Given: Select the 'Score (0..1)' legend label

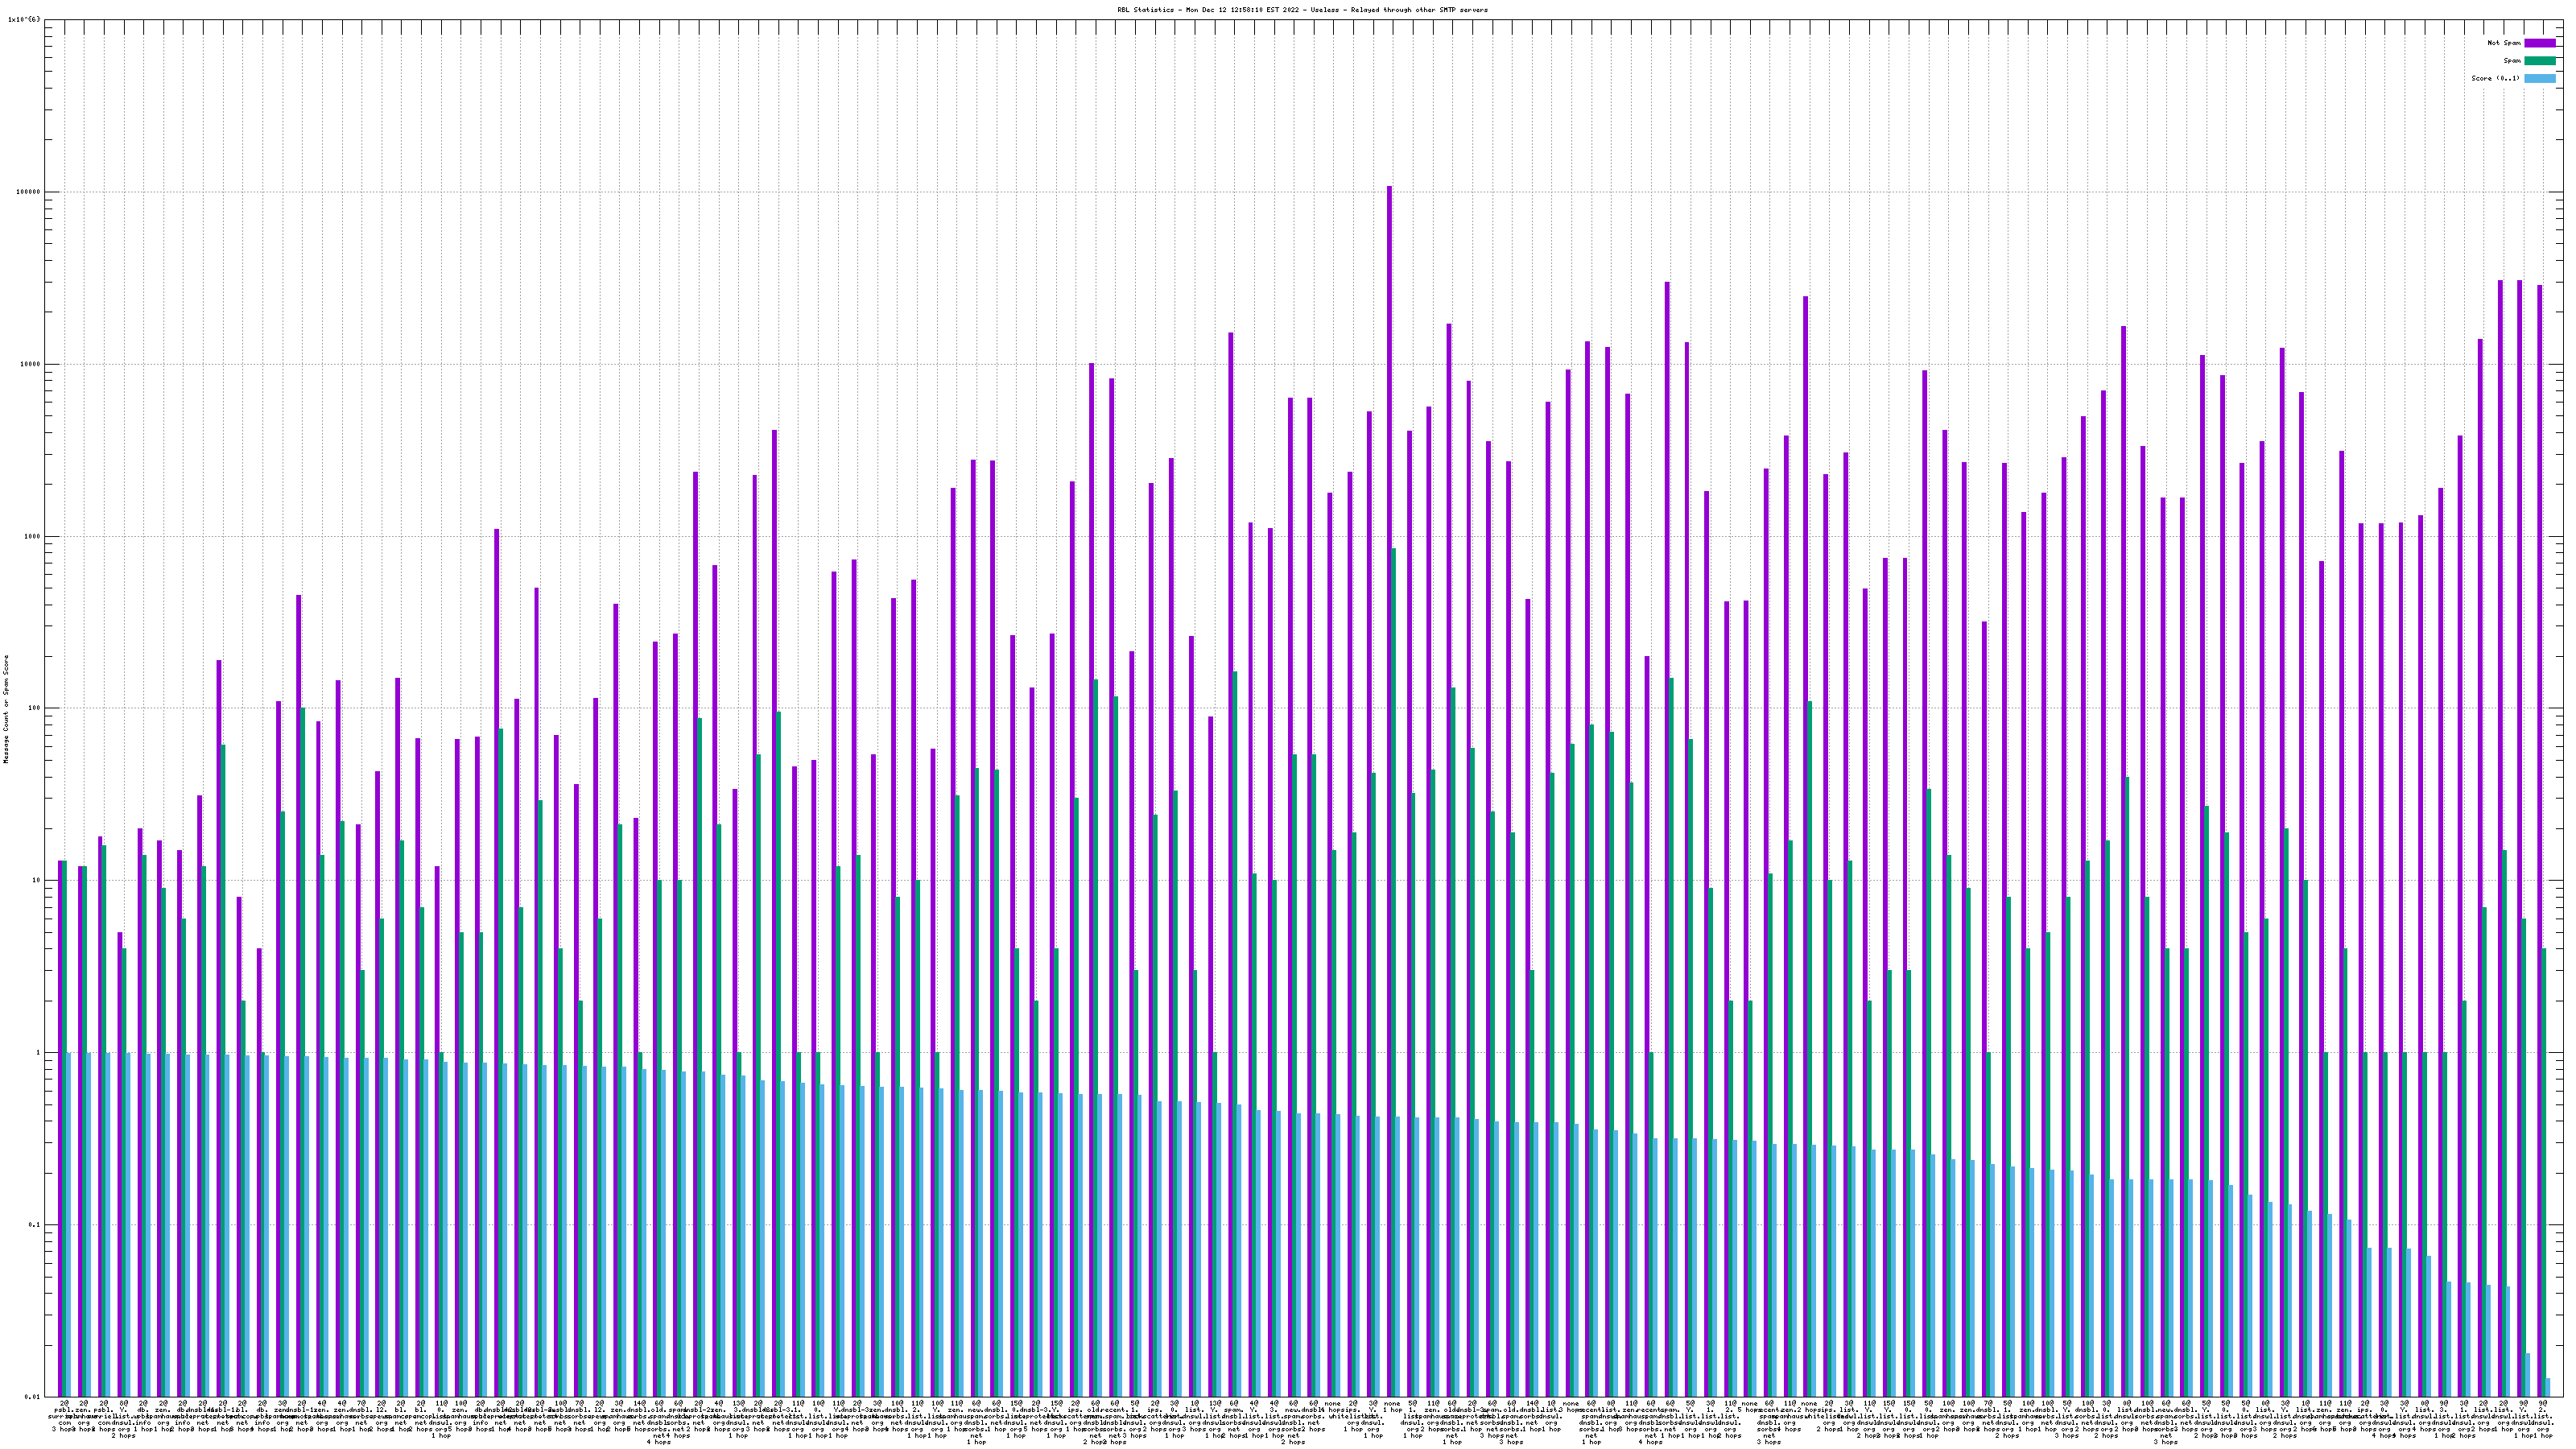Looking at the screenshot, I should pyautogui.click(x=2496, y=78).
